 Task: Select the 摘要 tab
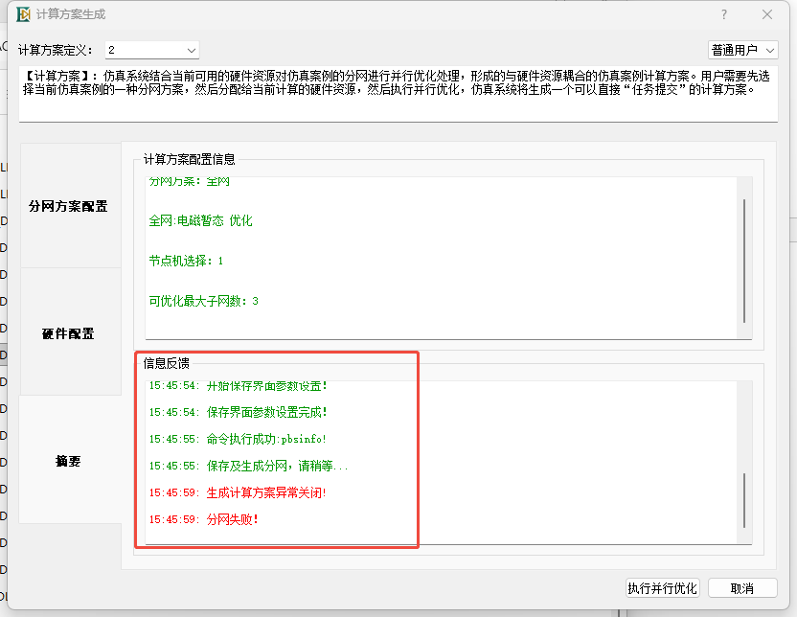tap(69, 461)
